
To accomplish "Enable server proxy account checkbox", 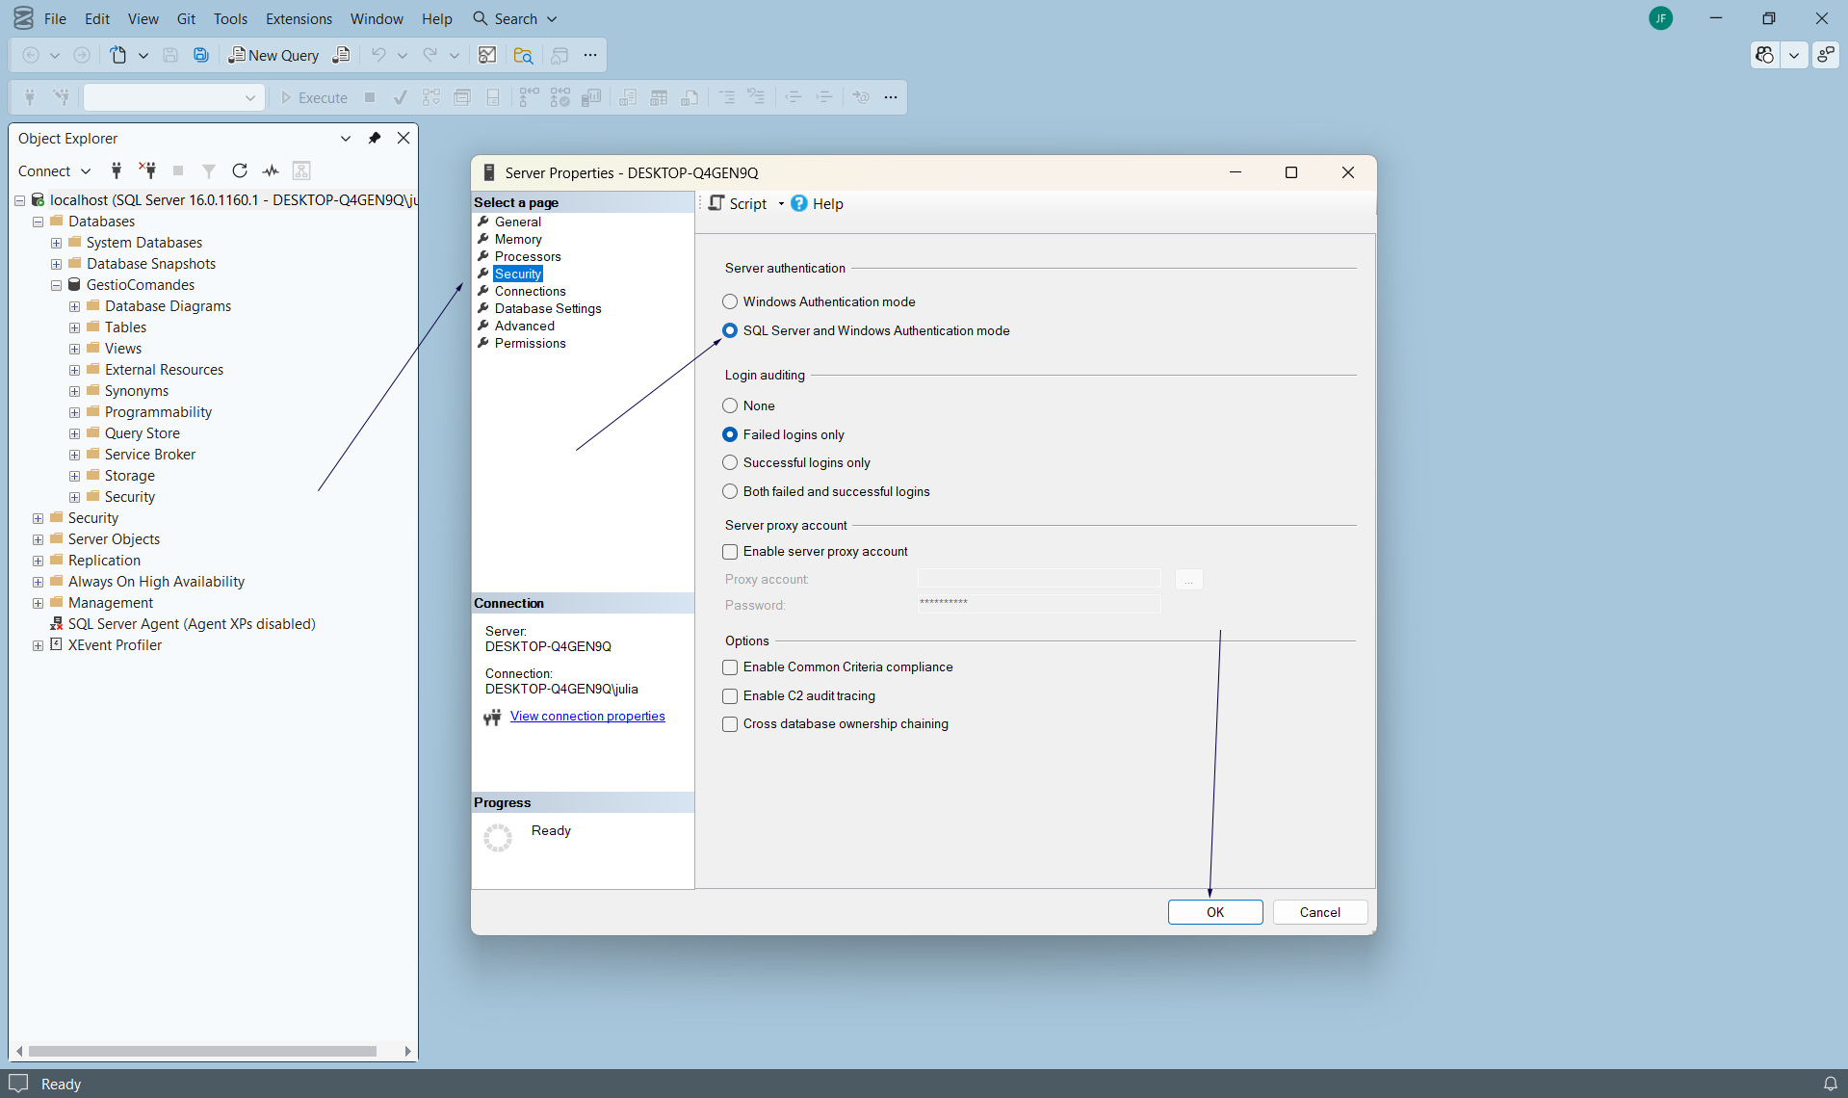I will pos(730,552).
